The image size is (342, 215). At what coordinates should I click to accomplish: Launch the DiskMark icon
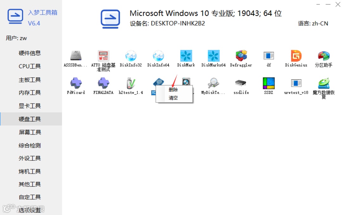[x=186, y=56]
